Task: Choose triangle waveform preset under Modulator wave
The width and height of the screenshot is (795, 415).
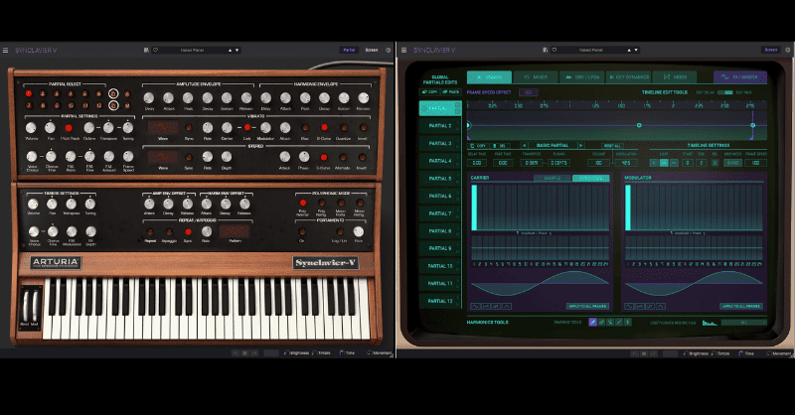Action: pos(661,306)
